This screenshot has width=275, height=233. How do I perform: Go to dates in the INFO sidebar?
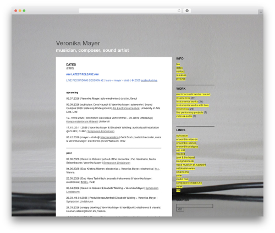click(x=179, y=68)
